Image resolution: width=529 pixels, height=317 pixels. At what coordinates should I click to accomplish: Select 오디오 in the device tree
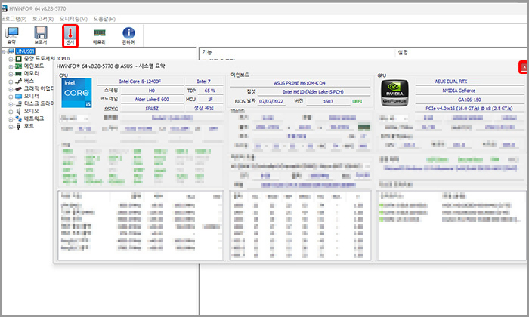[32, 111]
